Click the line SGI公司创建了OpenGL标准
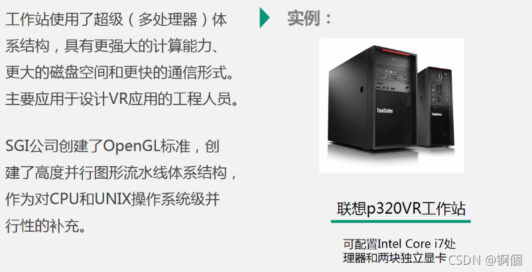Image resolution: width=532 pixels, height=272 pixels. 112,146
